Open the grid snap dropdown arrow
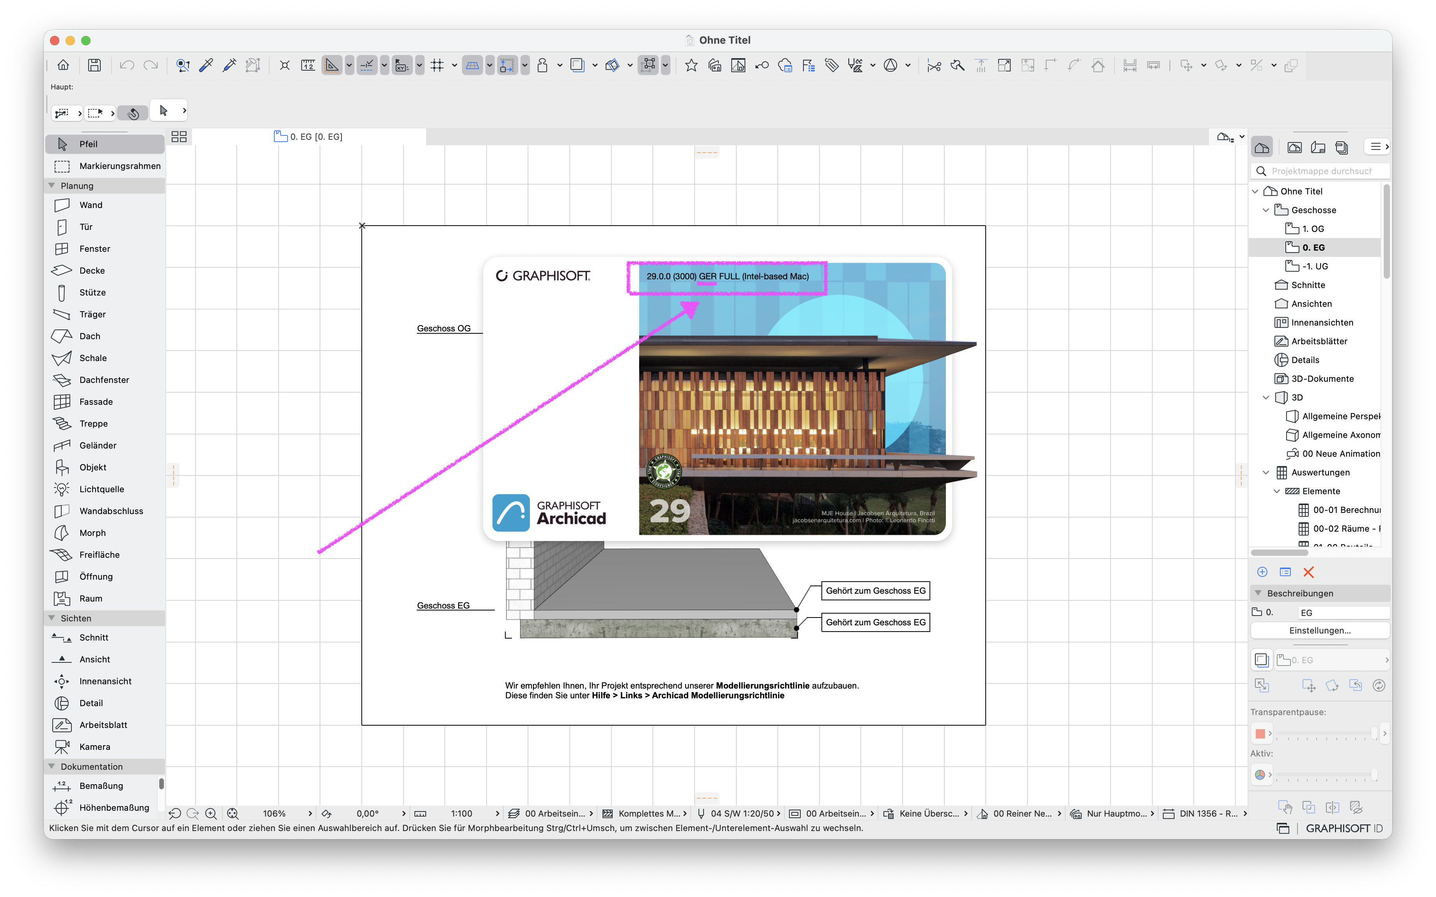This screenshot has width=1436, height=897. tap(454, 65)
